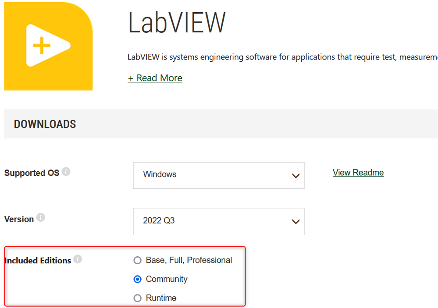Open the Supported OS dropdown showing Windows
438x308 pixels.
pyautogui.click(x=219, y=175)
